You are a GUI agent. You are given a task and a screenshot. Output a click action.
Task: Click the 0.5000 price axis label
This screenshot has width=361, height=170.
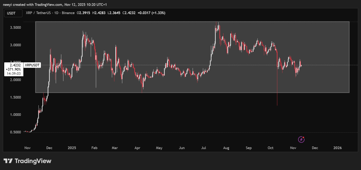click(x=14, y=132)
